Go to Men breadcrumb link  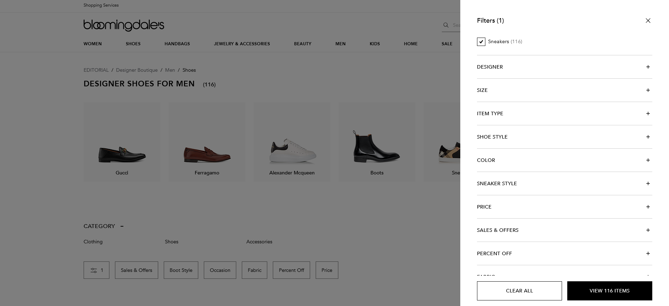pyautogui.click(x=170, y=70)
